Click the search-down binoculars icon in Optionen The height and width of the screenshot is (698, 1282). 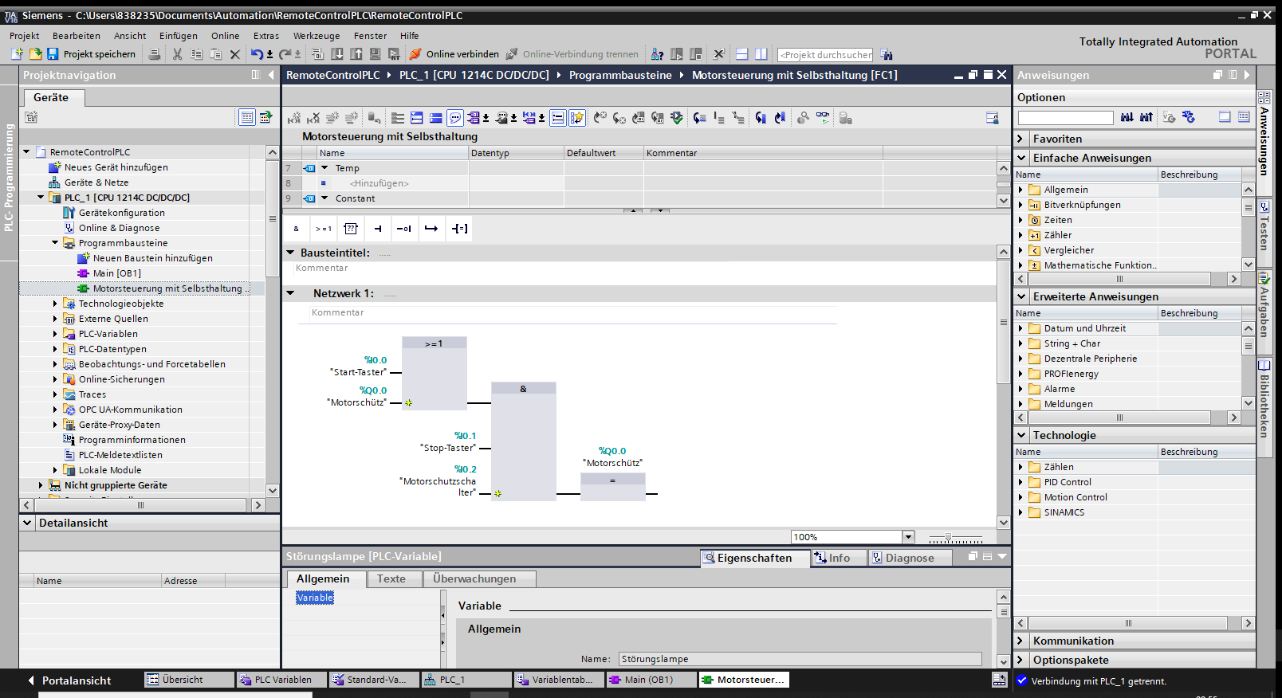point(1127,117)
